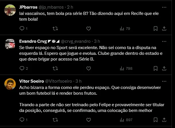Image resolution: width=175 pixels, height=128 pixels.
Task: Open more options on Evandro Crvg's tweet
Action: [x=164, y=41]
